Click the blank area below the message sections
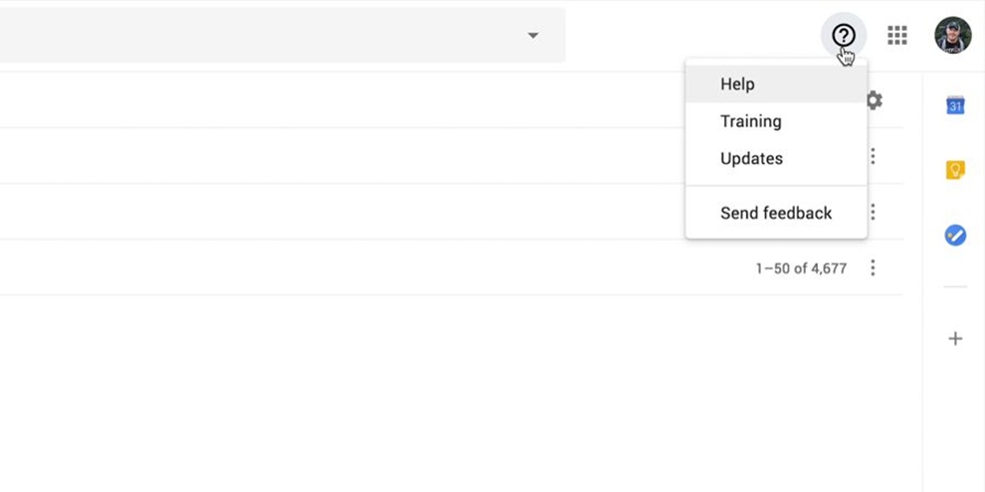Image resolution: width=985 pixels, height=492 pixels. [448, 398]
